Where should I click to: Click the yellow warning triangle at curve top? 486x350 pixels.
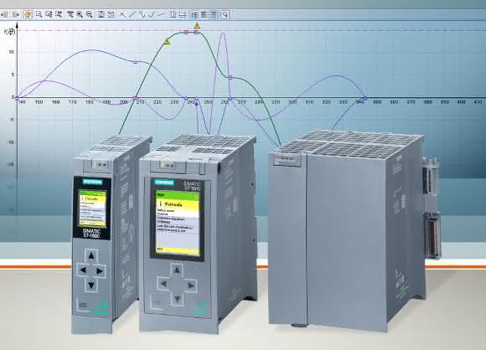point(197,26)
